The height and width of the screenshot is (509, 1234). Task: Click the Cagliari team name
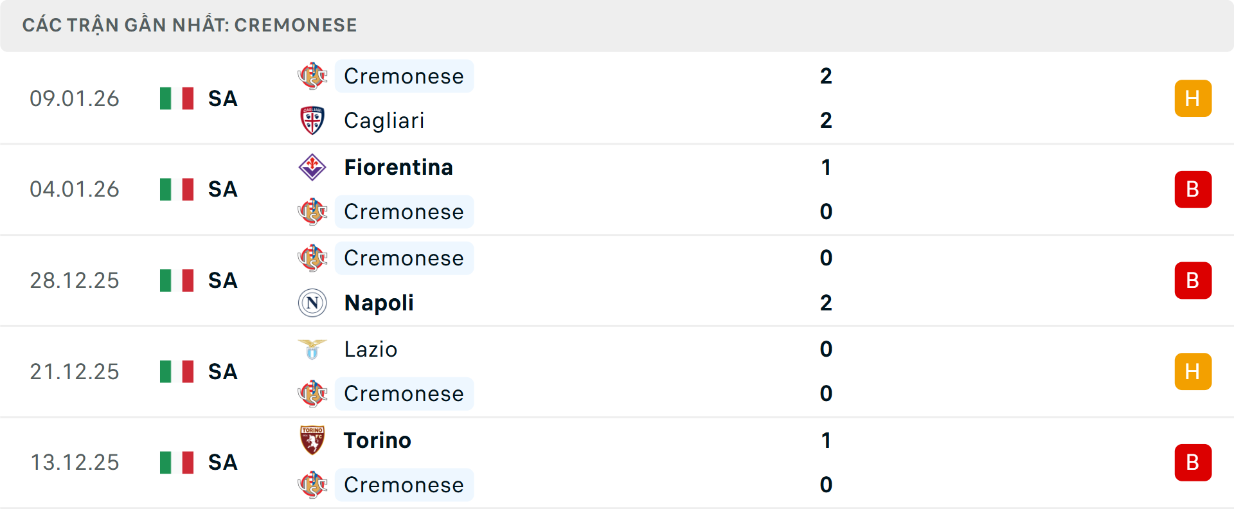pos(384,120)
